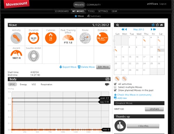The image size is (174, 134).
Task: Jump forward a year double arrow
Action: (155, 30)
